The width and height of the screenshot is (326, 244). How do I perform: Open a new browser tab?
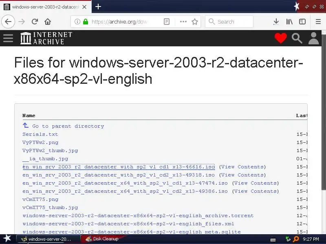tap(98, 7)
